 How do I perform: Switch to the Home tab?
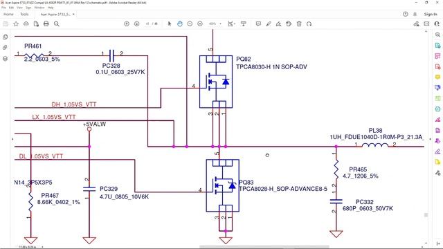pos(8,14)
